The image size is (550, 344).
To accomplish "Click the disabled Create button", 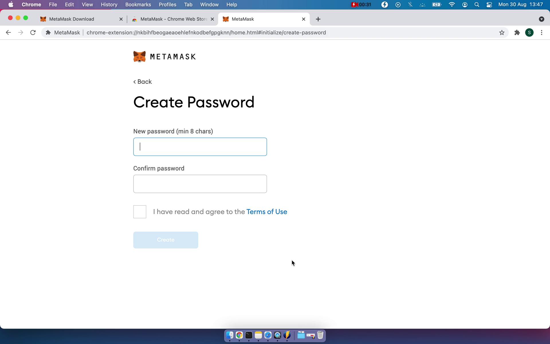I will [166, 240].
